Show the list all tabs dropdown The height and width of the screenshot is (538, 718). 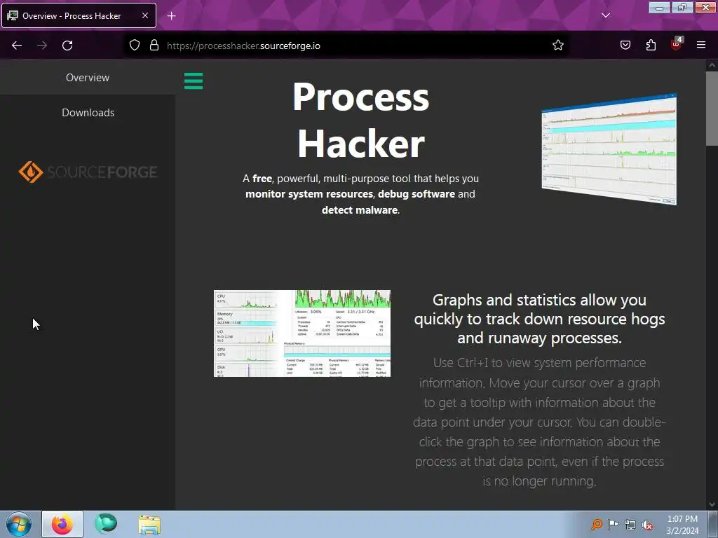tap(605, 15)
